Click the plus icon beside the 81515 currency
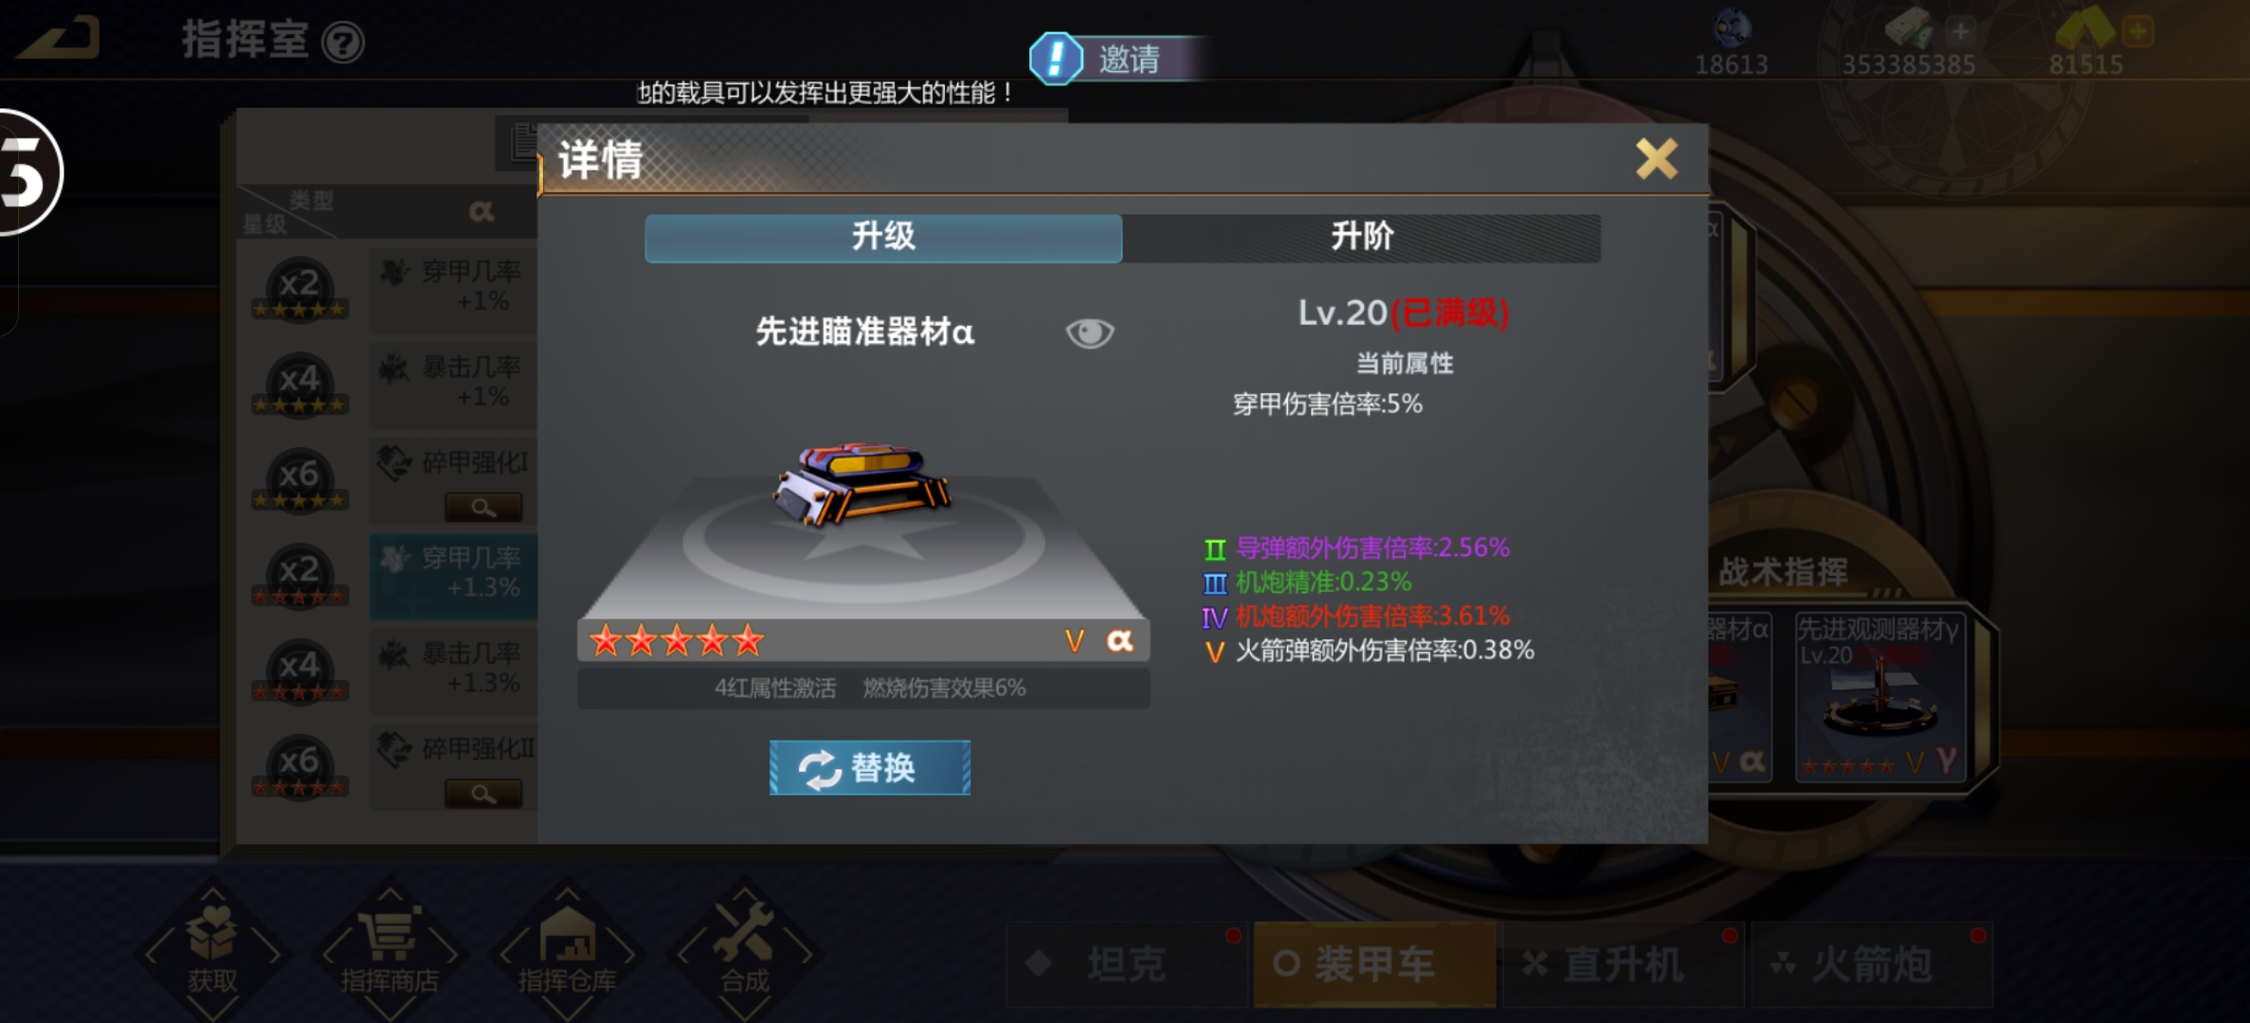The height and width of the screenshot is (1023, 2250). tap(2137, 31)
